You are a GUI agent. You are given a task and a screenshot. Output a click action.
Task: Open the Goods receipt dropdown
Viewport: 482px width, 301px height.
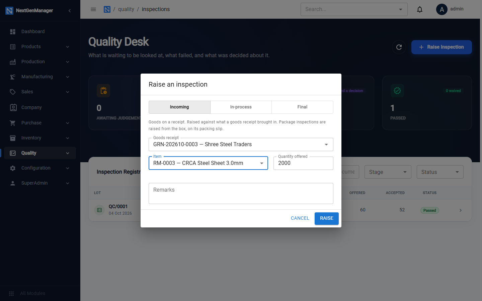click(241, 144)
